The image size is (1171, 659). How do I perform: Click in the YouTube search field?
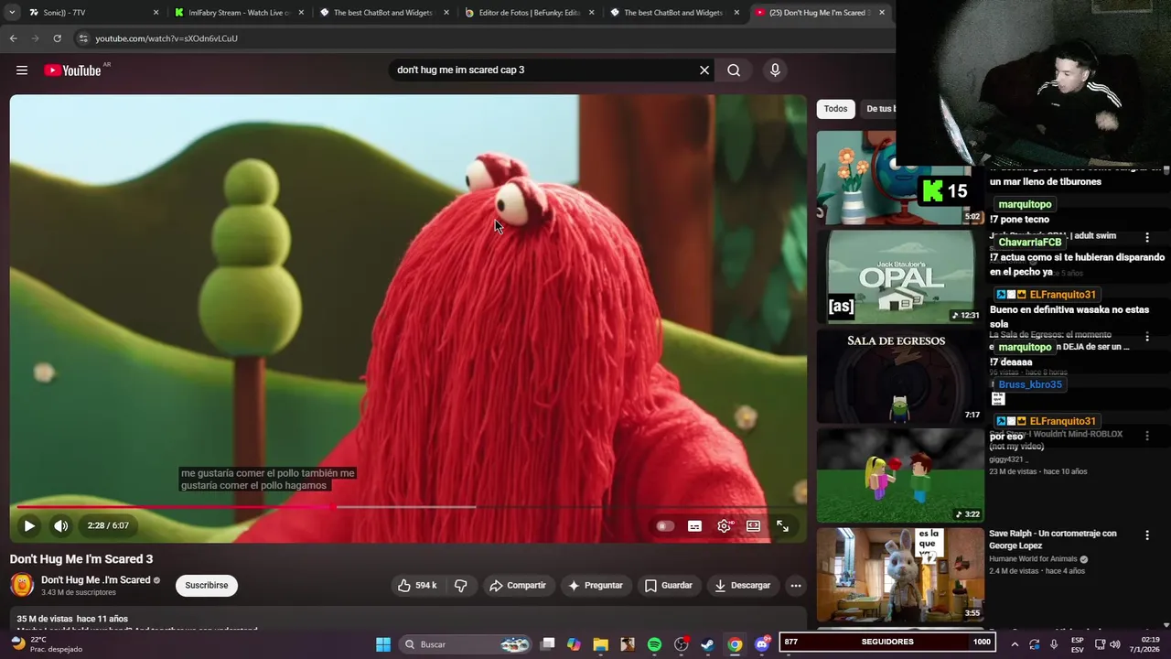pos(544,70)
